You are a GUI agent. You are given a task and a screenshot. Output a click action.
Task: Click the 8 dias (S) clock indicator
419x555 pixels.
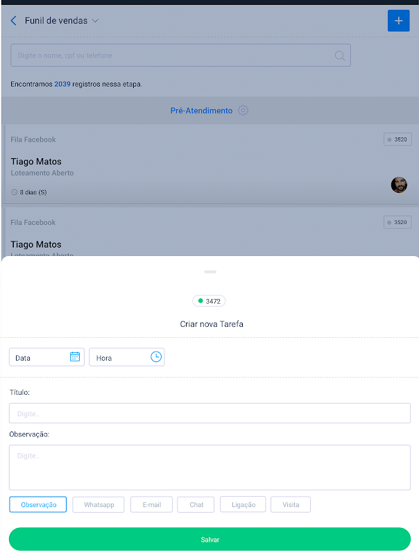click(28, 192)
